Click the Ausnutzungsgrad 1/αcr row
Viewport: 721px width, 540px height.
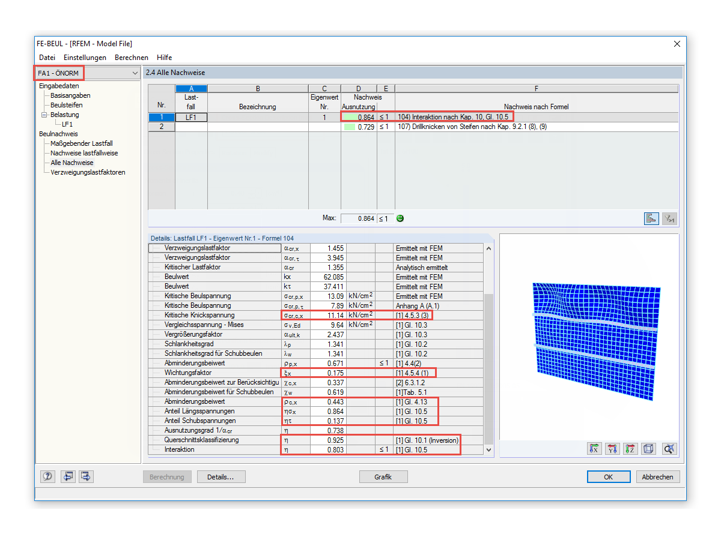point(315,430)
